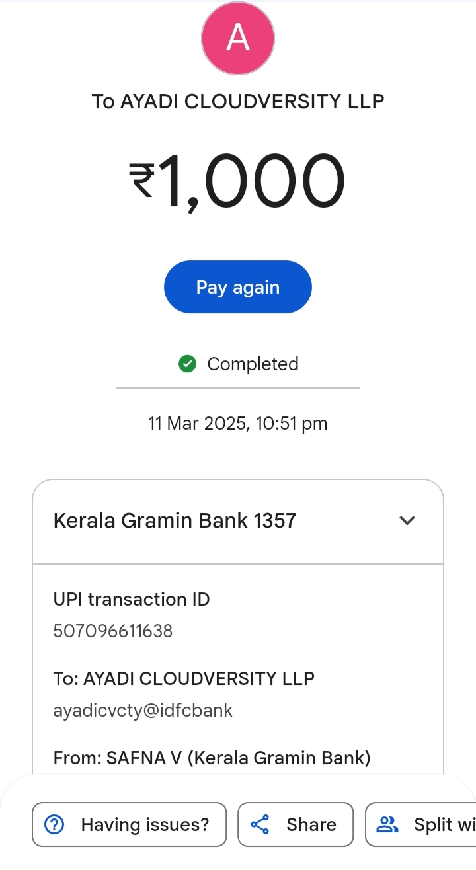Tap the ayadicvcty@idfcbank UPI address
The image size is (476, 870).
[143, 710]
